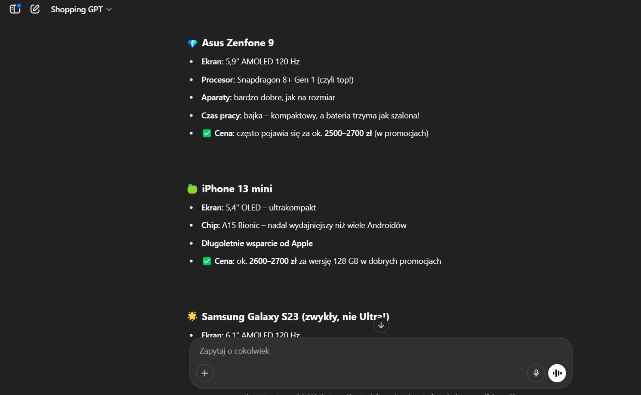The width and height of the screenshot is (641, 395).
Task: Click the Samsung Galaxy S23 heading text
Action: [296, 317]
